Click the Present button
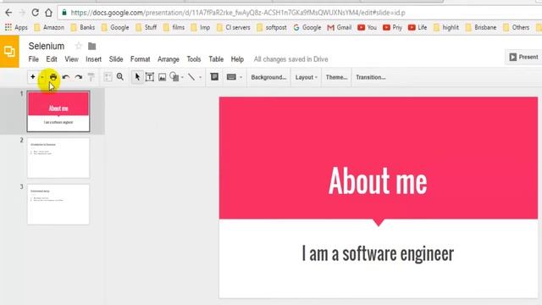Screen dimensions: 542x305 click(x=523, y=57)
